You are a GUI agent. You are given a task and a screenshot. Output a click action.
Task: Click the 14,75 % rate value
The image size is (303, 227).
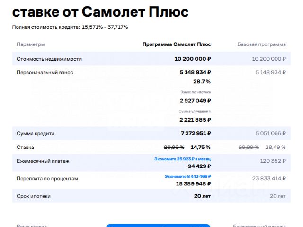coord(201,147)
